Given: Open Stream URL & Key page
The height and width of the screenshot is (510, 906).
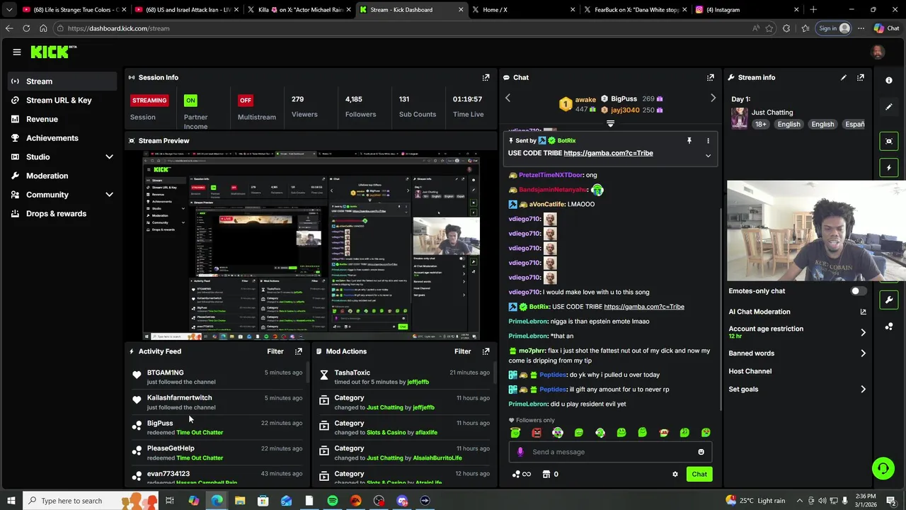Looking at the screenshot, I should pos(62,100).
